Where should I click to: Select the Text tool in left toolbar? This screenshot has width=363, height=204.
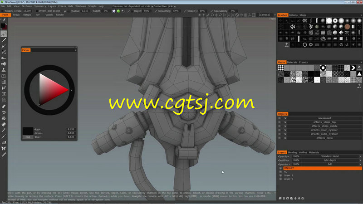[4, 94]
